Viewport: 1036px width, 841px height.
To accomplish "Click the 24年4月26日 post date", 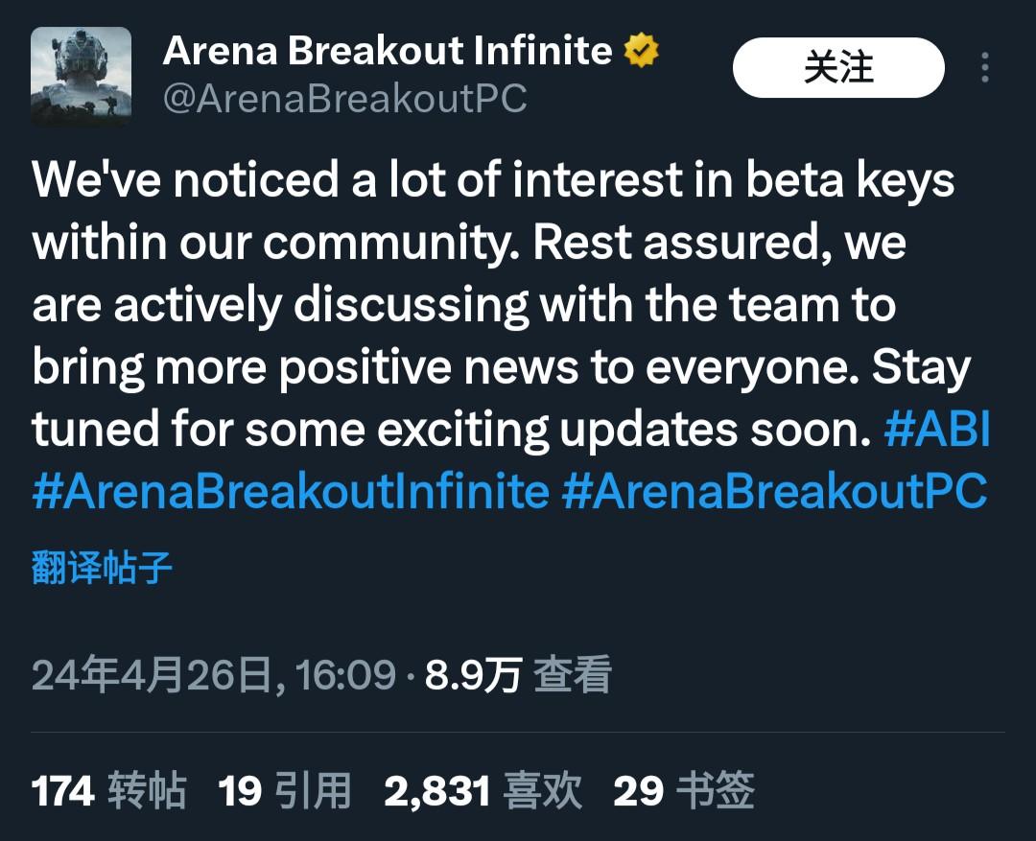I will [152, 674].
